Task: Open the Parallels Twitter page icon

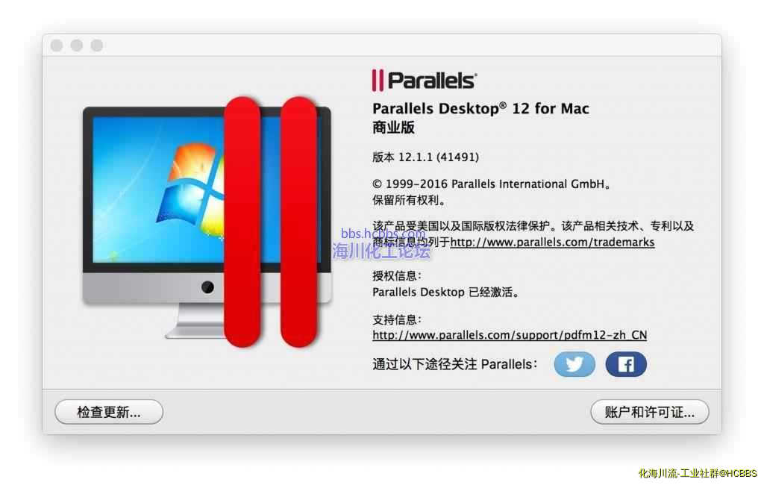Action: (x=574, y=364)
